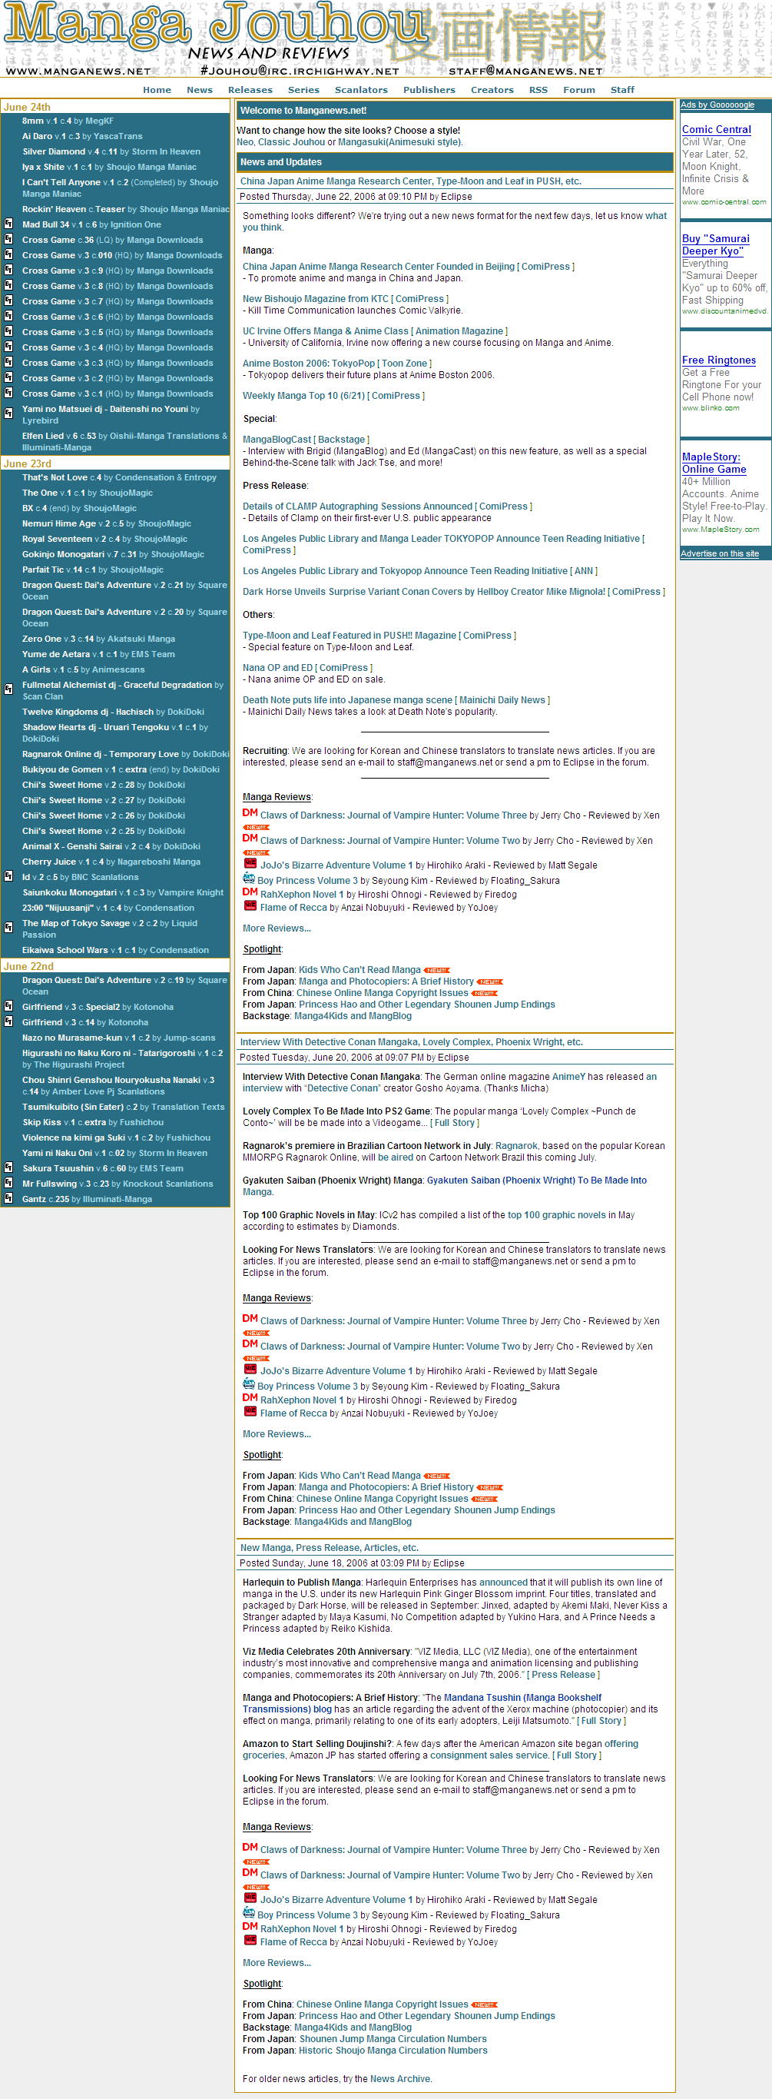Open the Creators menu item

click(492, 90)
